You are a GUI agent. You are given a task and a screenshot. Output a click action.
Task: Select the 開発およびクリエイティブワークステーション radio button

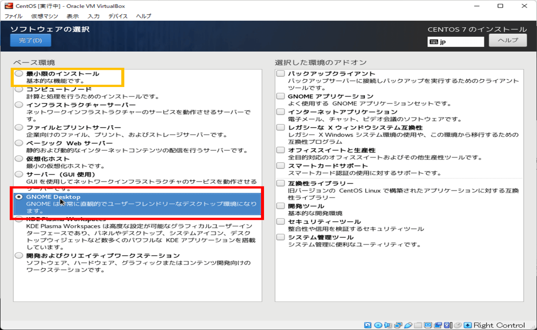coord(19,255)
